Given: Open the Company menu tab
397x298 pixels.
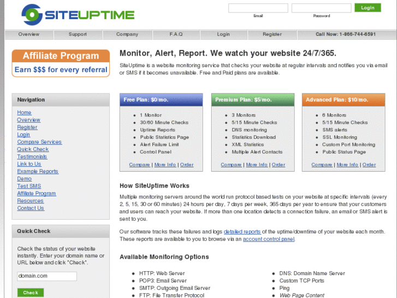Looking at the screenshot, I should click(127, 34).
